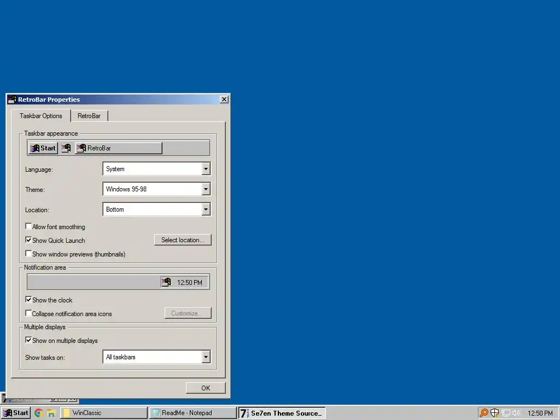Click the Start button on the taskbar
This screenshot has width=560, height=420.
pyautogui.click(x=16, y=413)
